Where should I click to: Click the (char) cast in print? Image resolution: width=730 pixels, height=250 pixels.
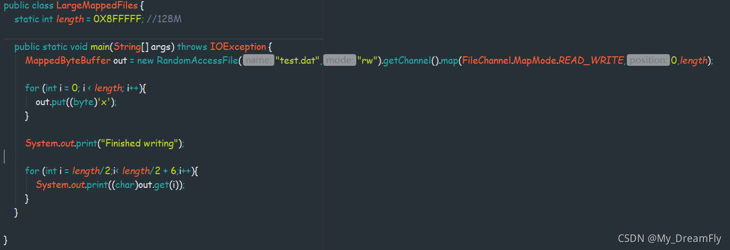pyautogui.click(x=124, y=185)
